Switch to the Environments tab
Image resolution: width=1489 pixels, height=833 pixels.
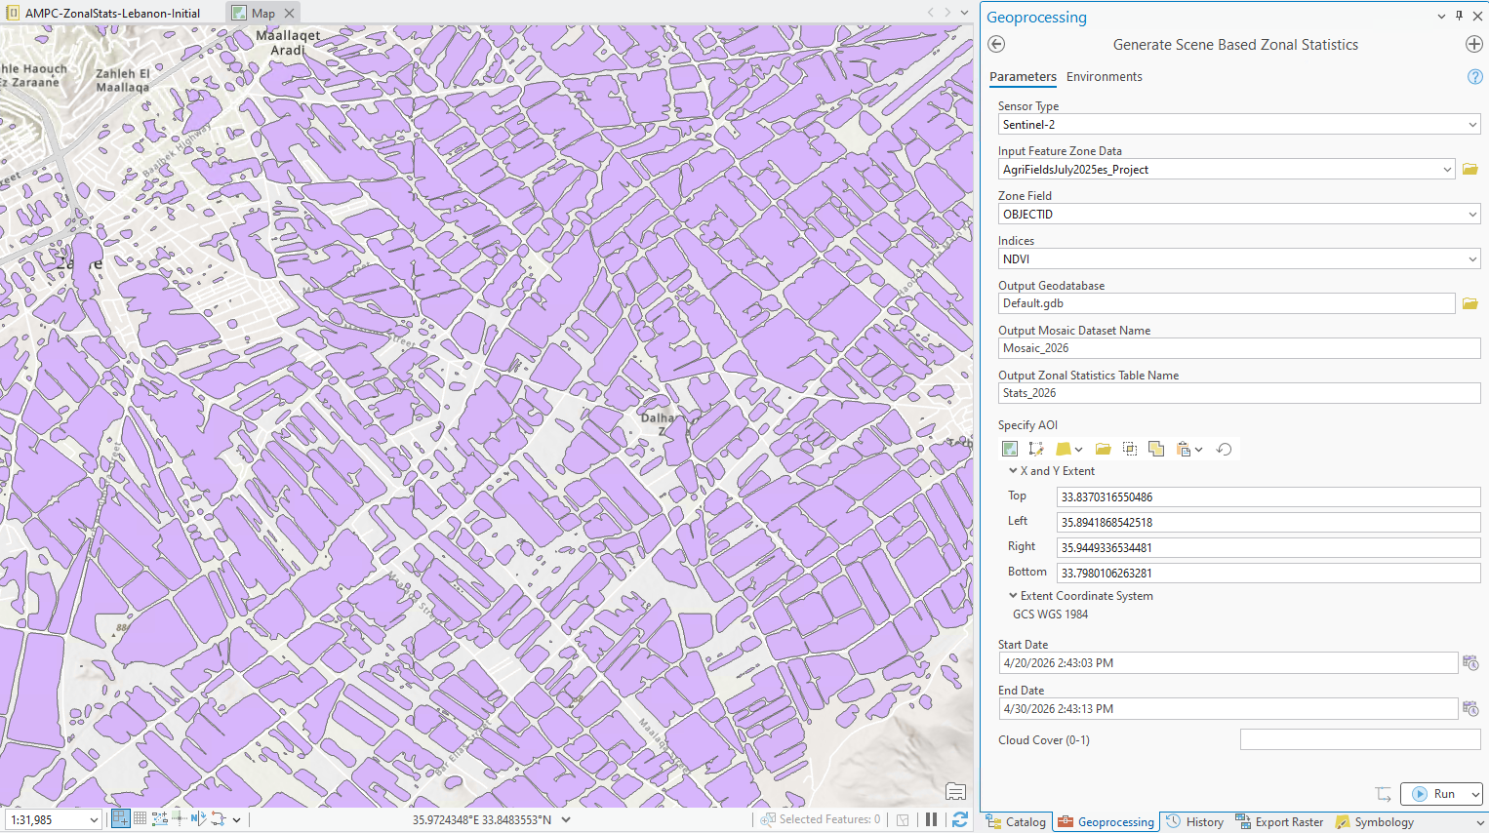(x=1104, y=77)
